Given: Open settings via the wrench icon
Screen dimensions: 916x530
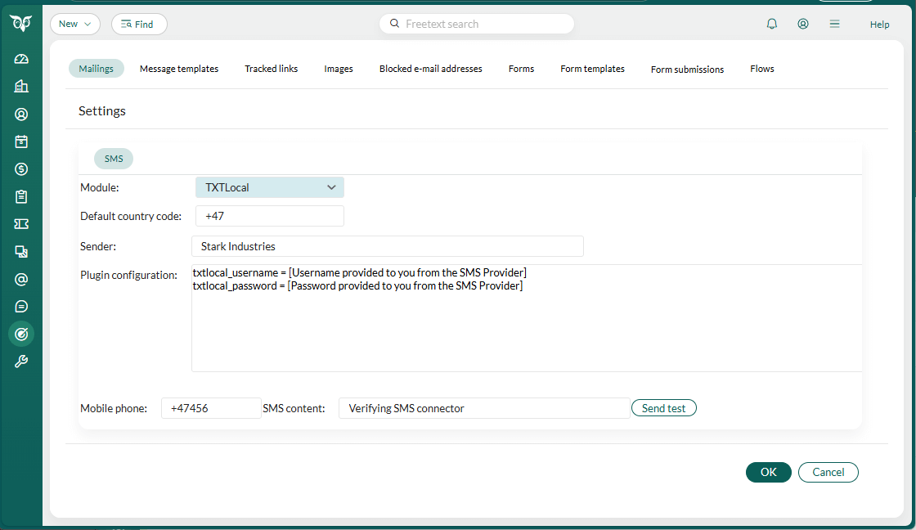Looking at the screenshot, I should tap(21, 361).
